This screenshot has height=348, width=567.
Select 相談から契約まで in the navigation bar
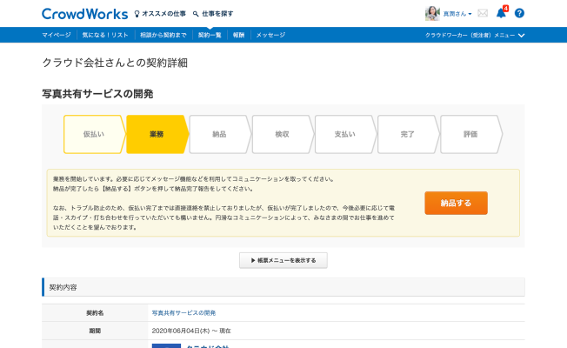[x=163, y=35]
